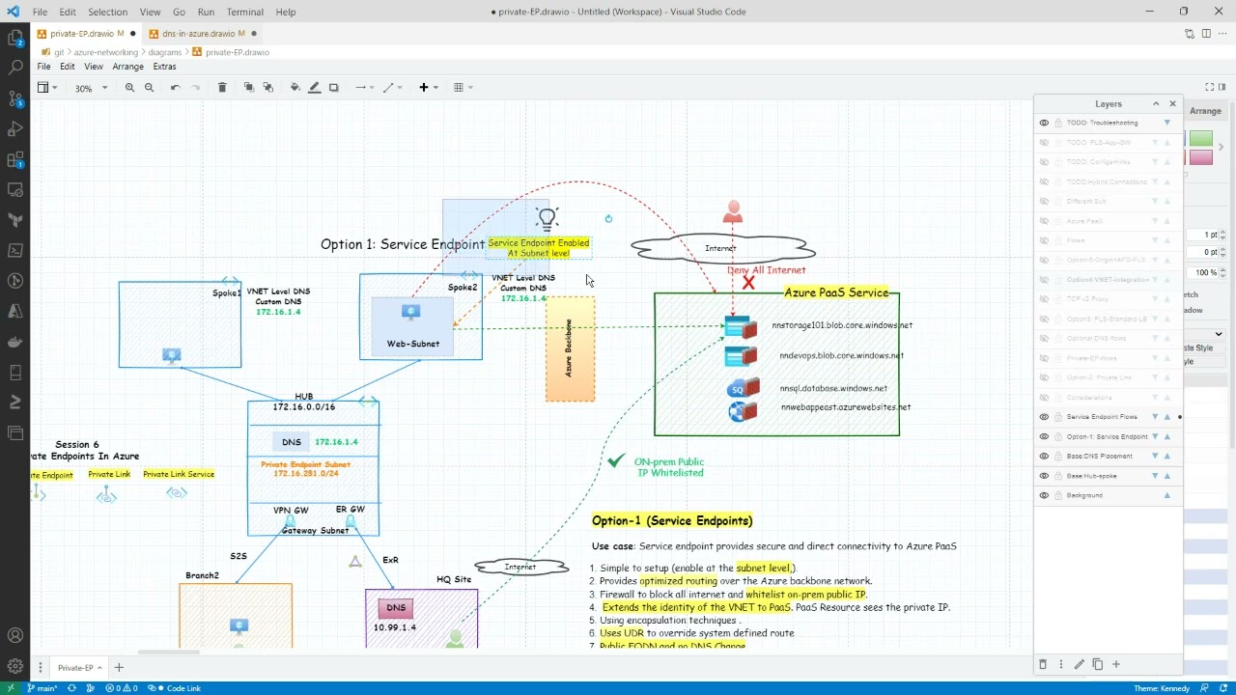The width and height of the screenshot is (1236, 695).
Task: Click the To Back icon
Action: (x=267, y=88)
